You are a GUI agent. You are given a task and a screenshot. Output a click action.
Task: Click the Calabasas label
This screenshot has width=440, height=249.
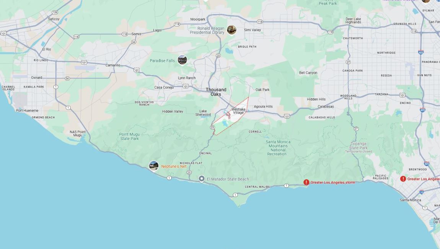coord(326,106)
